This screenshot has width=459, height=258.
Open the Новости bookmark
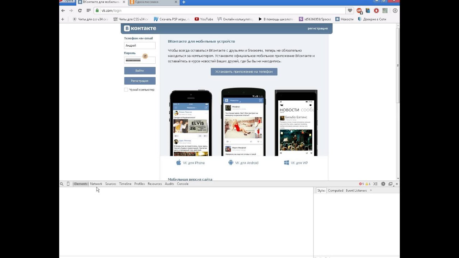(x=344, y=19)
